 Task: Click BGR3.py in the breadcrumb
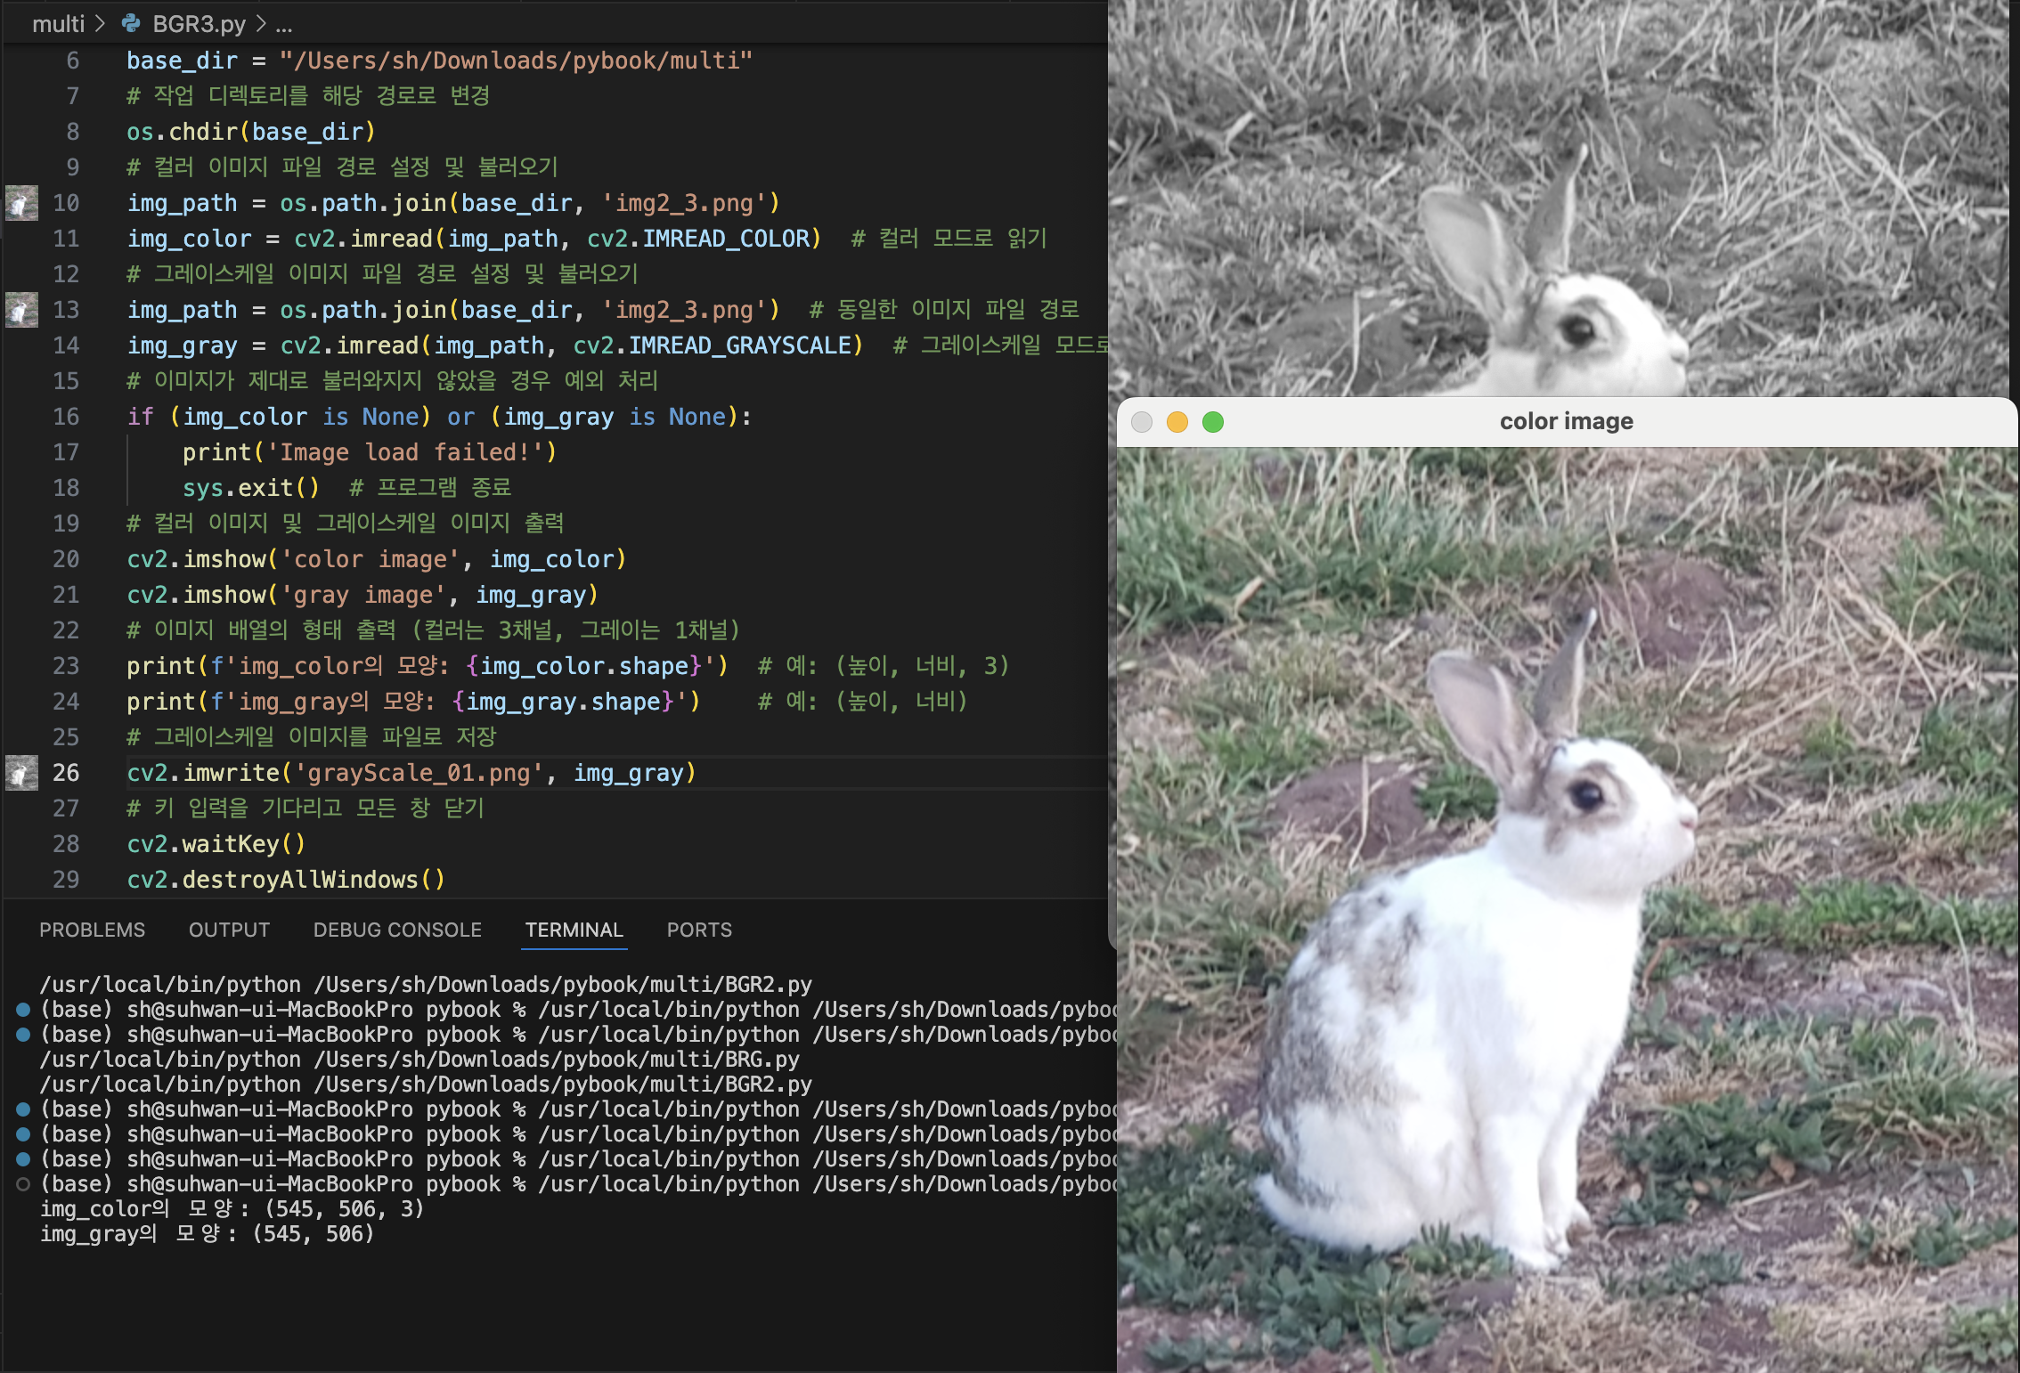(199, 24)
